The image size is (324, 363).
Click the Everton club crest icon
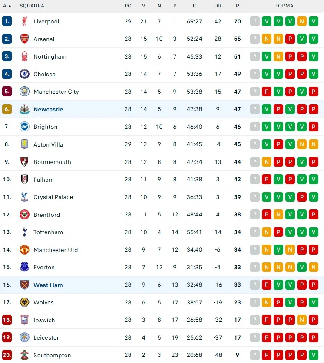point(24,267)
